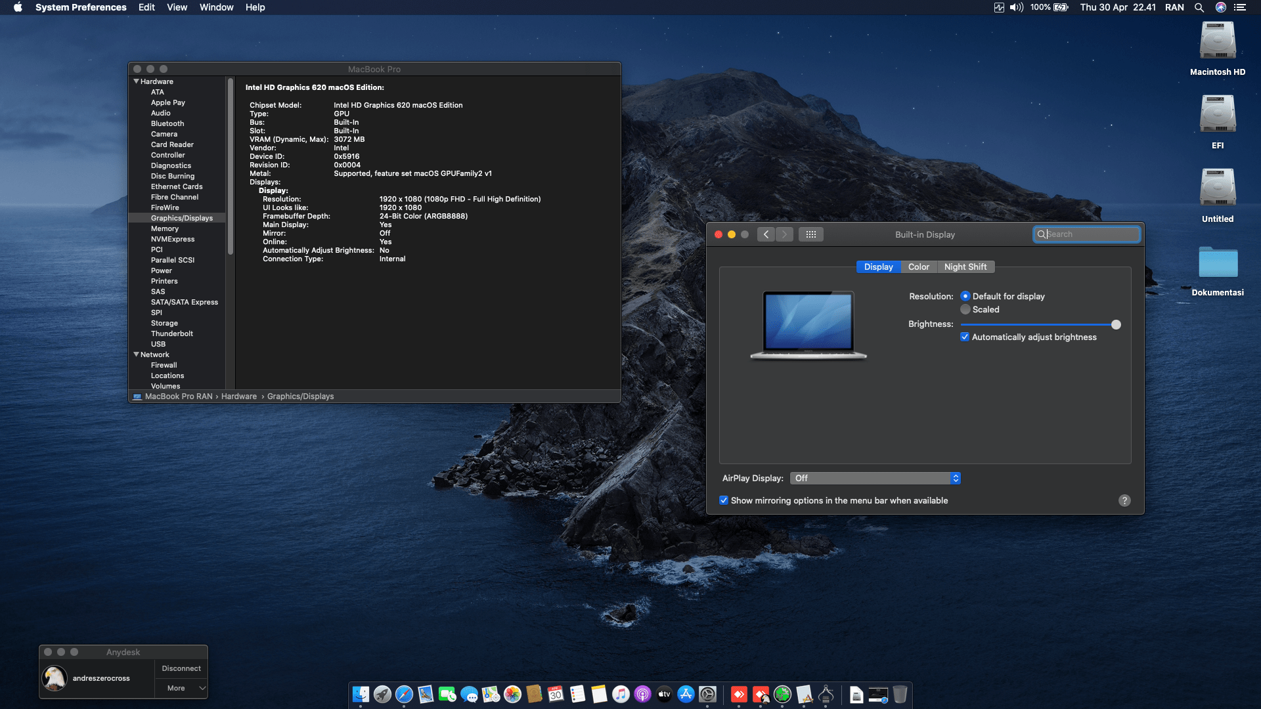The width and height of the screenshot is (1261, 709).
Task: Go forward in Built-in Display window
Action: 784,234
